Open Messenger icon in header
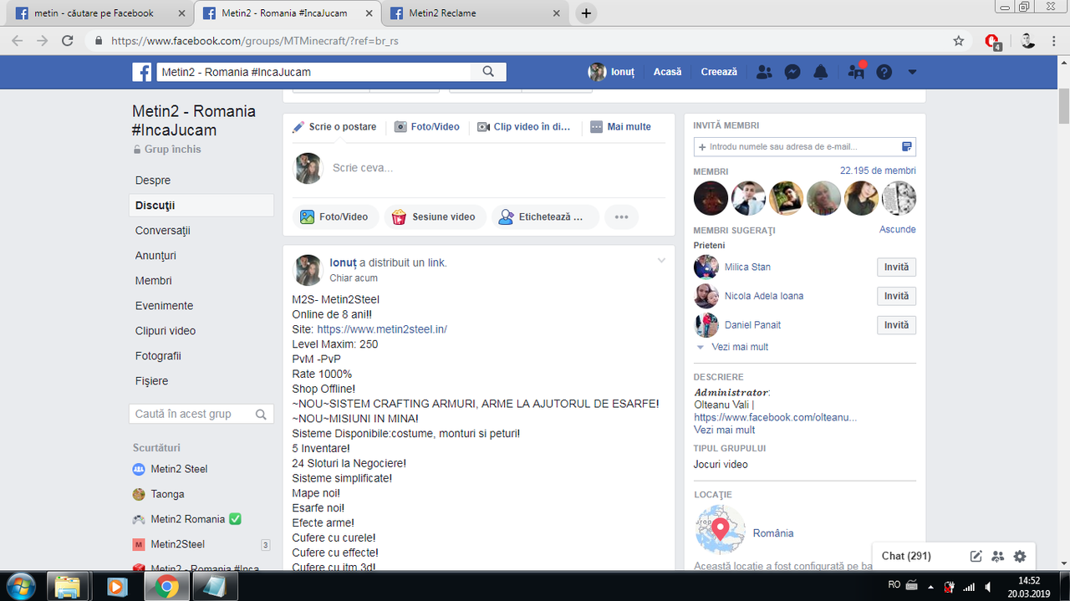1070x601 pixels. 792,72
